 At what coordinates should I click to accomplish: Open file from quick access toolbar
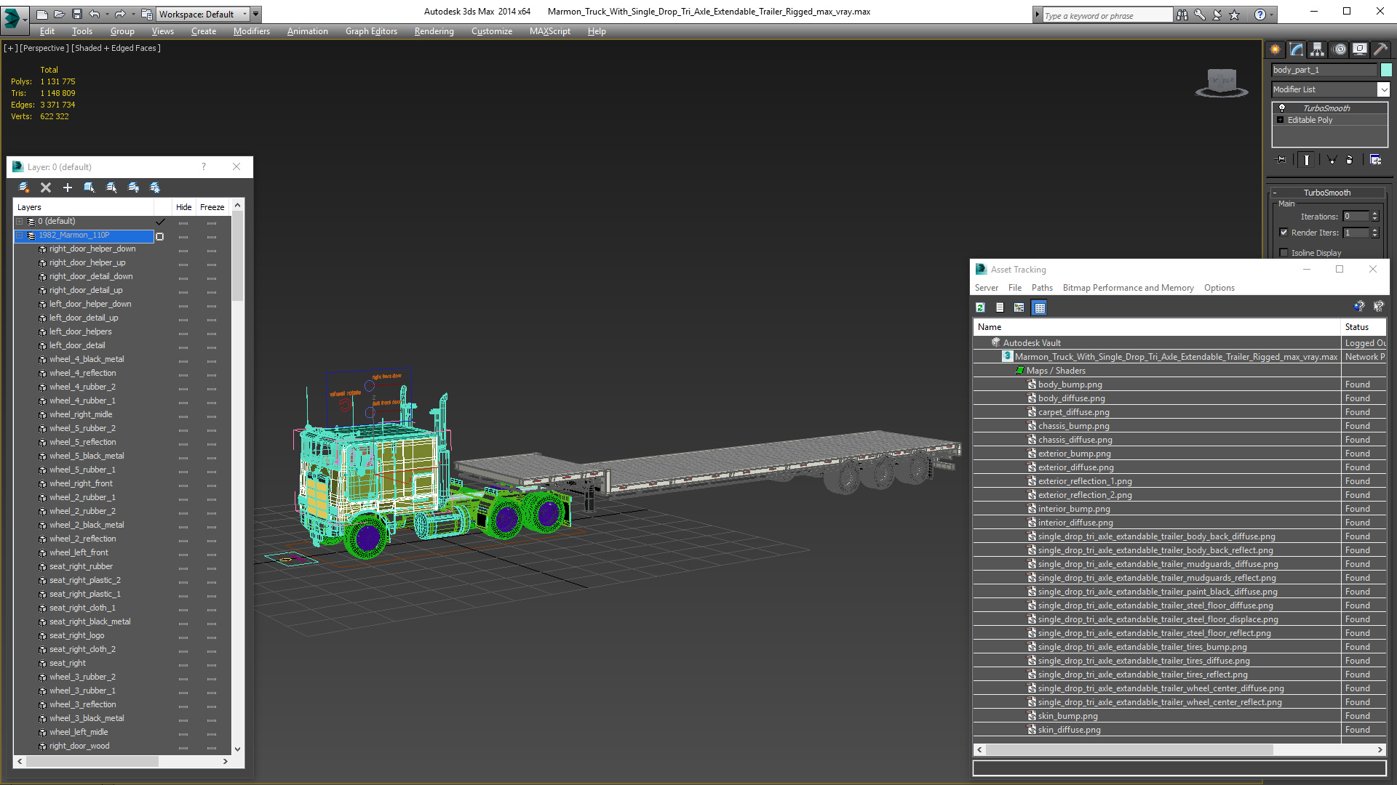(x=59, y=14)
